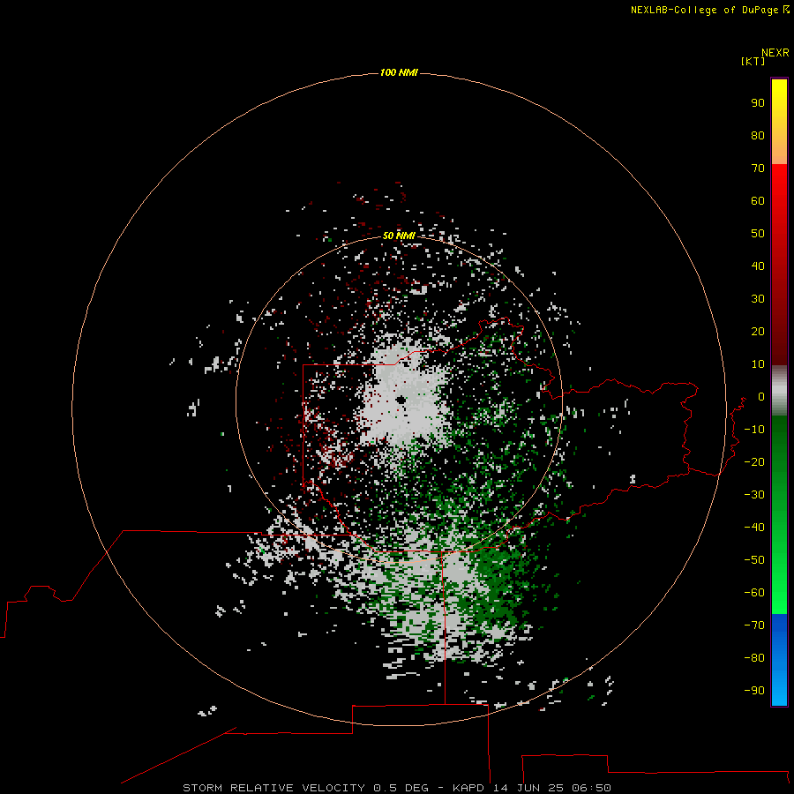Click the 20 value on the velocity scale
Image resolution: width=794 pixels, height=794 pixels.
click(758, 332)
